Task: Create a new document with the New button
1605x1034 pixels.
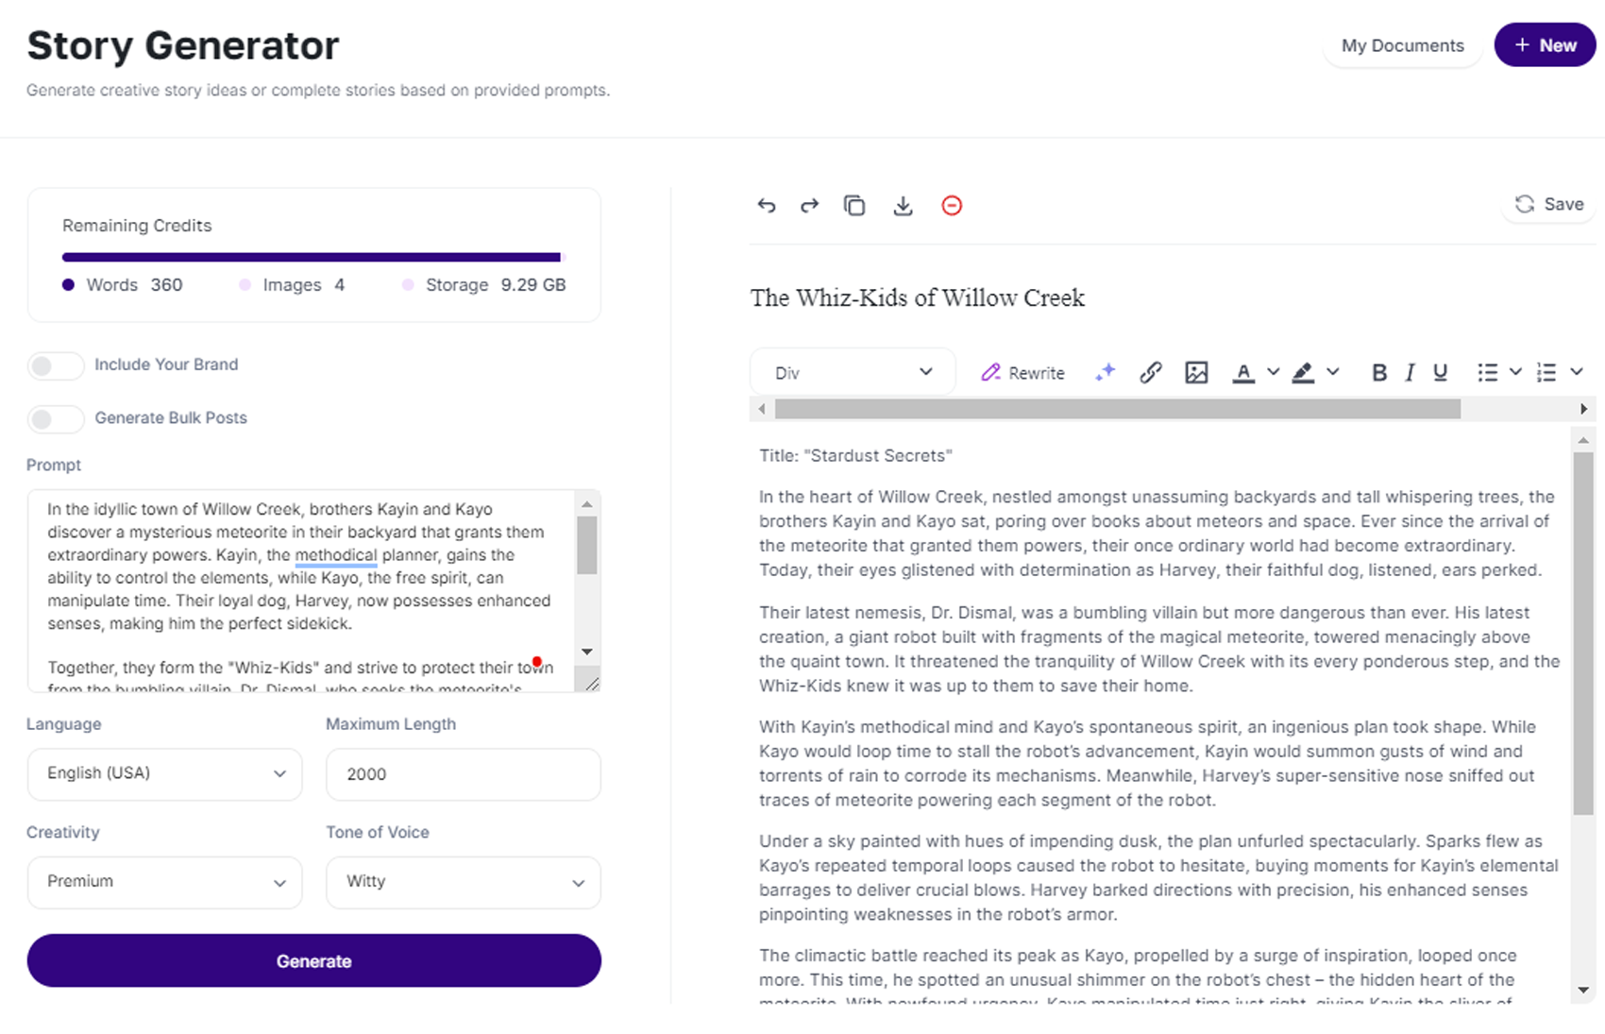Action: coord(1545,44)
